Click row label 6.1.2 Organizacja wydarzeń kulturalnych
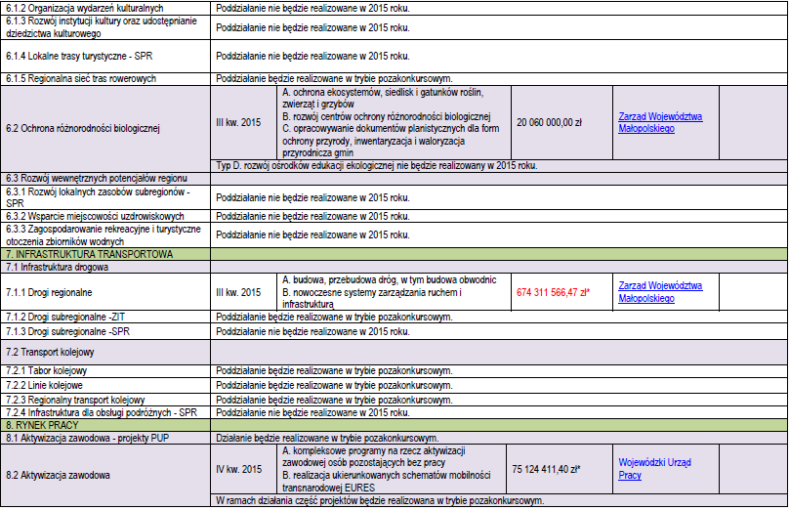The height and width of the screenshot is (510, 790). 85,8
